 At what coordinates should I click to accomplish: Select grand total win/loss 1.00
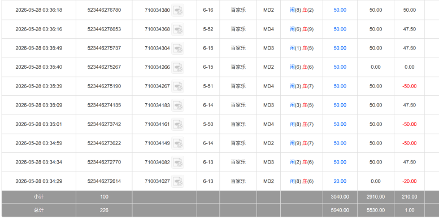[409, 210]
